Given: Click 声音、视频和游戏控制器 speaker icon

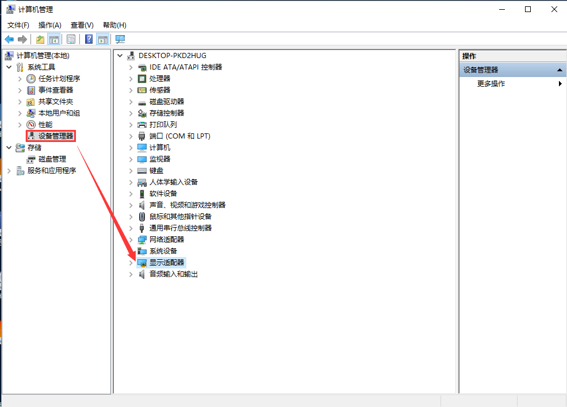Looking at the screenshot, I should (142, 205).
